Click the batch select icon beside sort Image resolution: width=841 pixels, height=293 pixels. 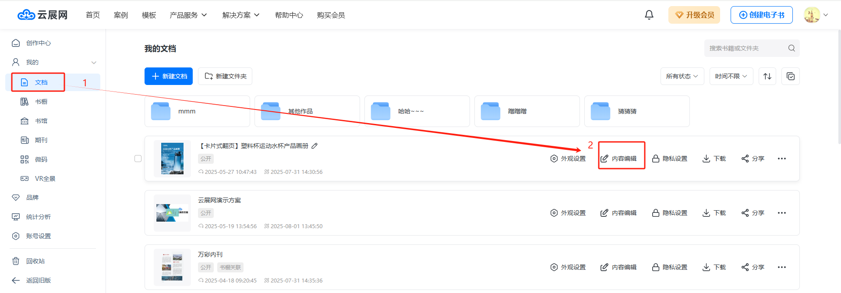[x=790, y=76]
